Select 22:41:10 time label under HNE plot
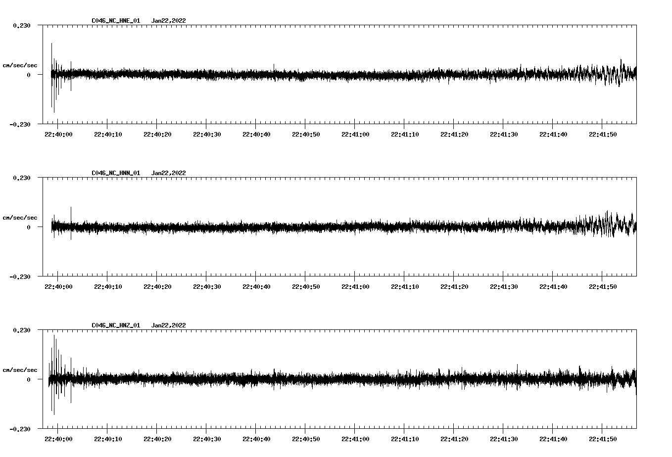672x457 pixels. tap(405, 135)
